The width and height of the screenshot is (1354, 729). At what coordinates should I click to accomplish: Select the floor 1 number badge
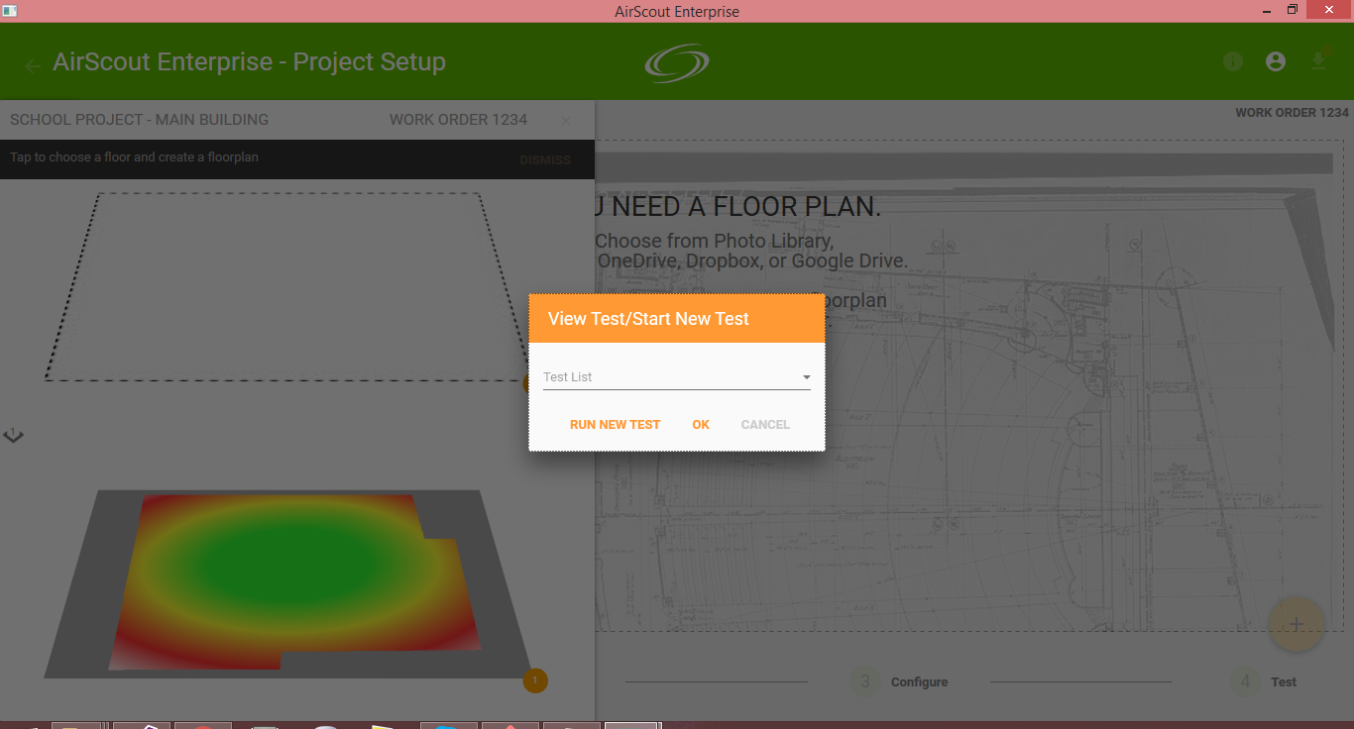[x=535, y=680]
